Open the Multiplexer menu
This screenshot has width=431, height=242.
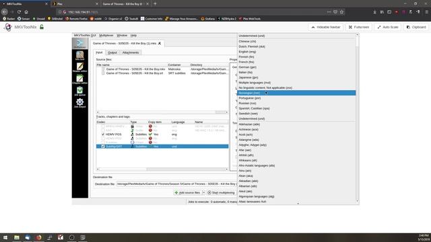106,36
